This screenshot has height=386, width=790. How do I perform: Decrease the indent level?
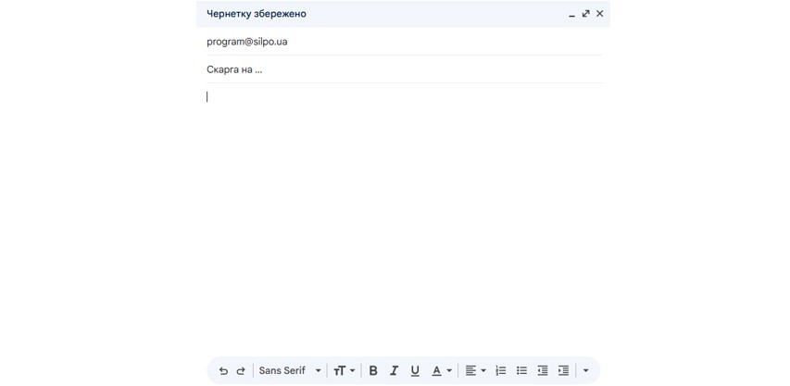(542, 371)
